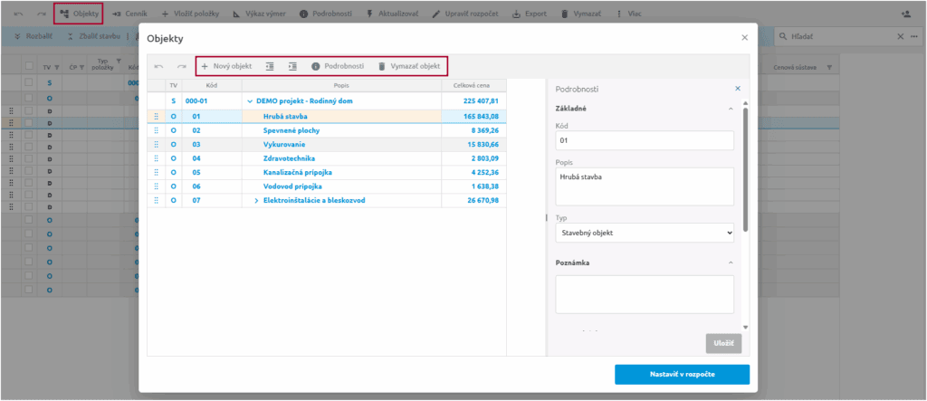This screenshot has height=401, width=927.
Task: Open Podrobnosti from the dialog toolbar
Action: coord(338,66)
